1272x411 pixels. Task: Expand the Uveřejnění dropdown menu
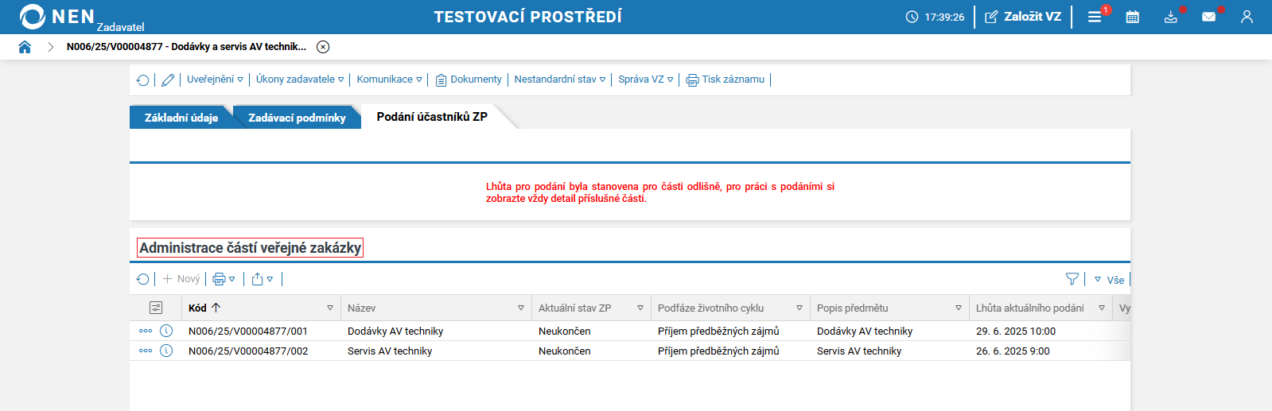coord(215,79)
